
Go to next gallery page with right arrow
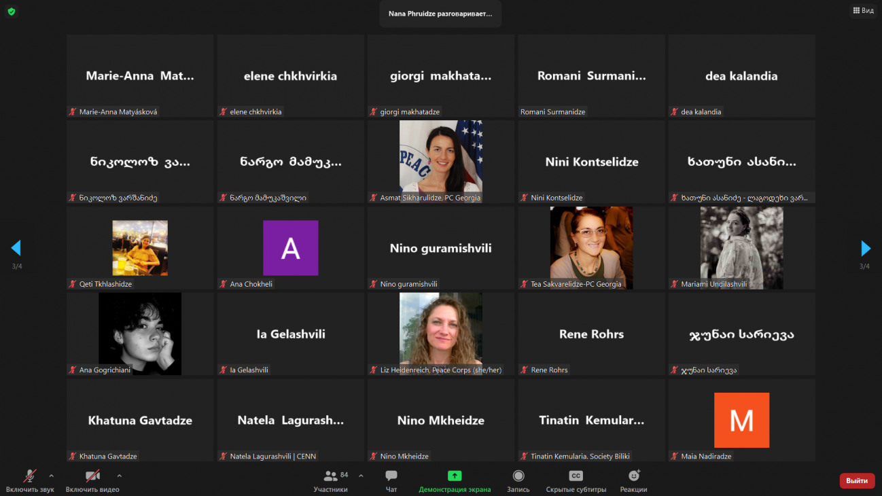pyautogui.click(x=865, y=248)
